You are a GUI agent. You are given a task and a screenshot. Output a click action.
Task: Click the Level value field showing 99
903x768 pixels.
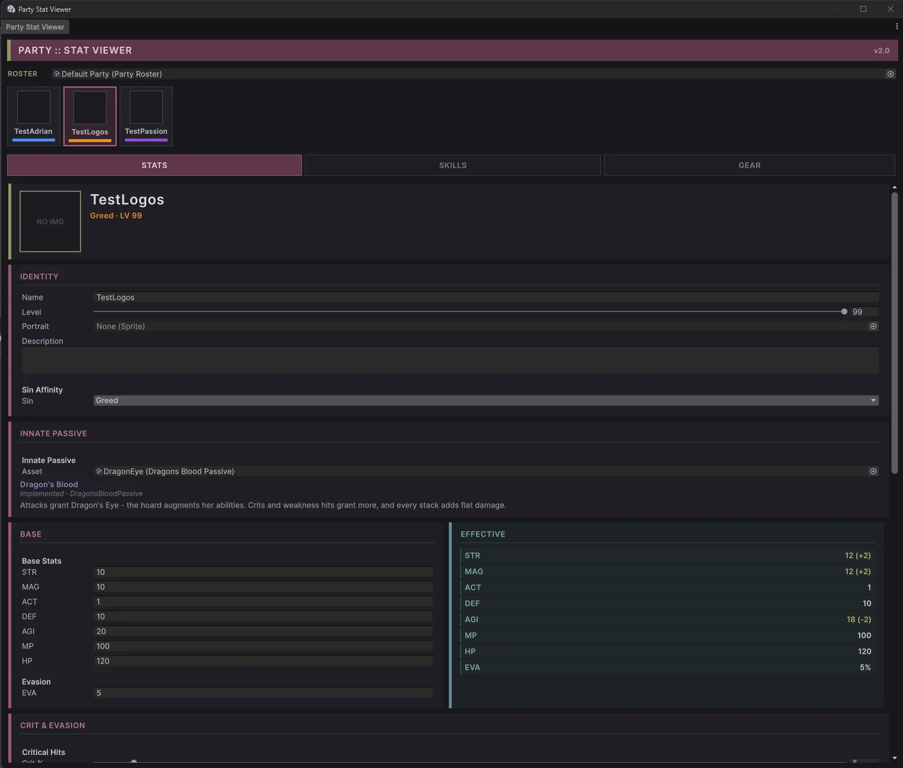pos(865,311)
